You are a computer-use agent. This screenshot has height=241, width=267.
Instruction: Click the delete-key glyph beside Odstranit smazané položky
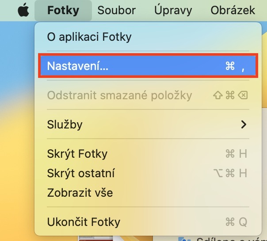pos(243,95)
